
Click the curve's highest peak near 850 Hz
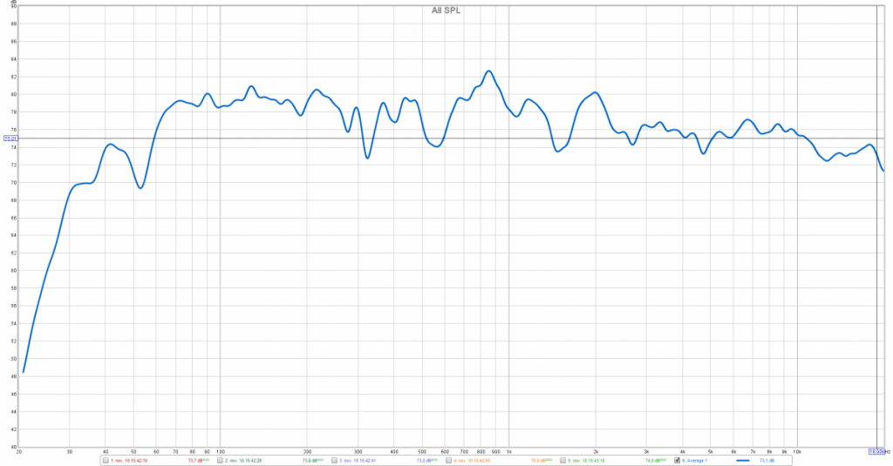click(488, 71)
